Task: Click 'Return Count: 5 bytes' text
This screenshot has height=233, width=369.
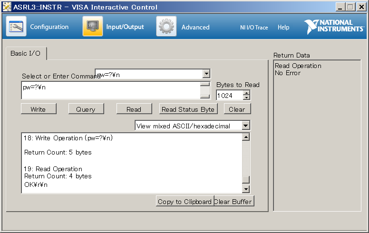Action: click(58, 152)
